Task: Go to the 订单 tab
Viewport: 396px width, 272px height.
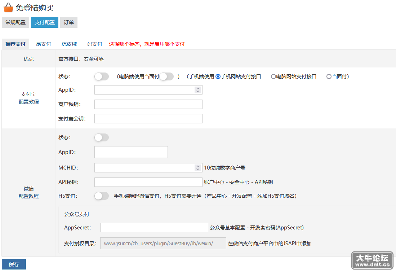Action: click(69, 22)
